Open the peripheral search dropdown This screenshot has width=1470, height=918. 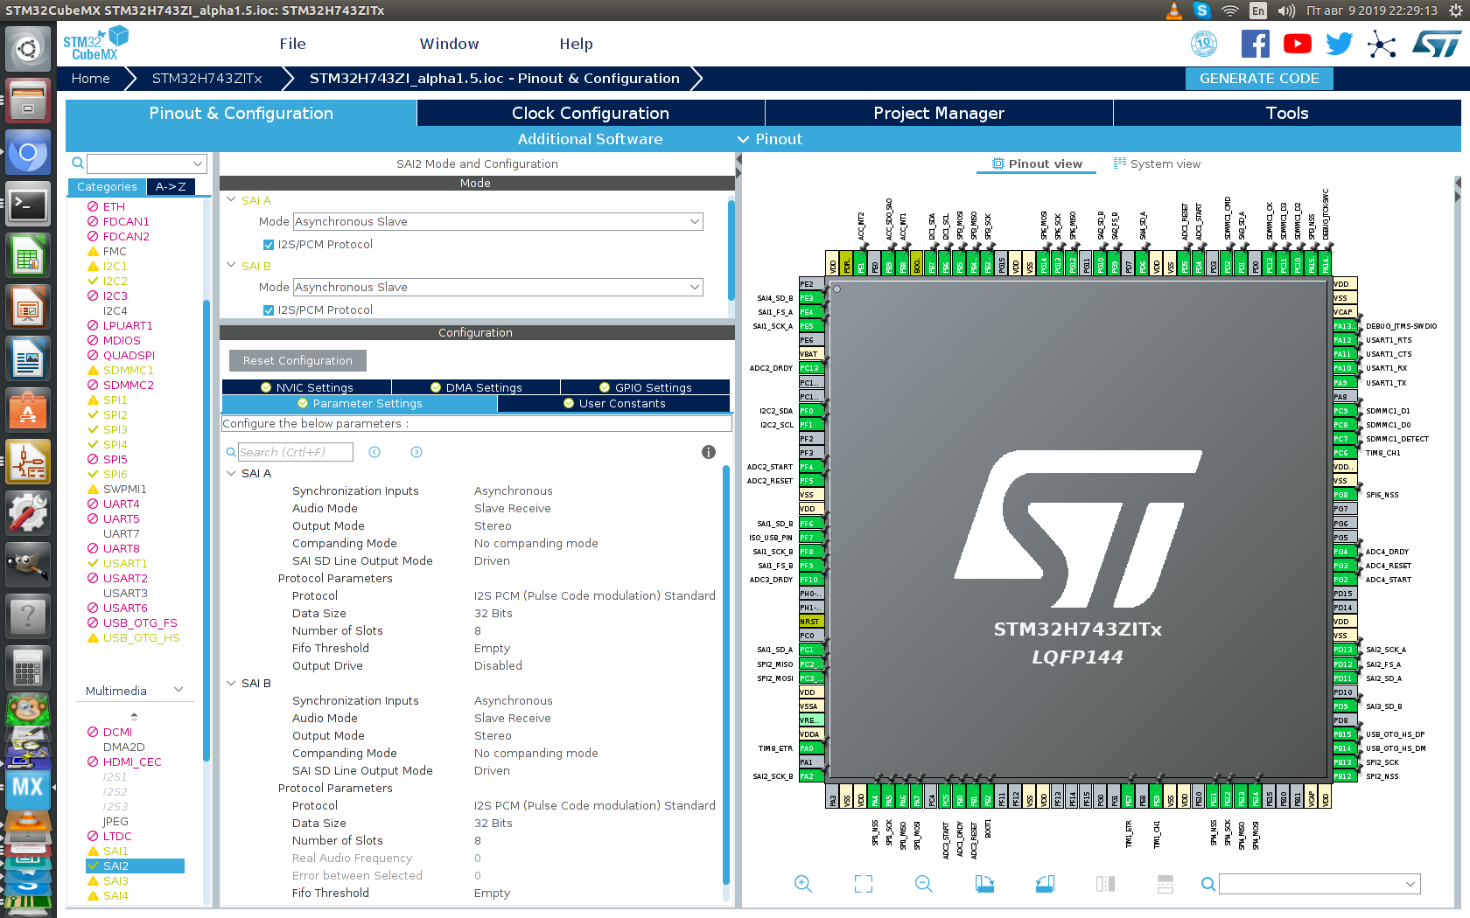[198, 163]
